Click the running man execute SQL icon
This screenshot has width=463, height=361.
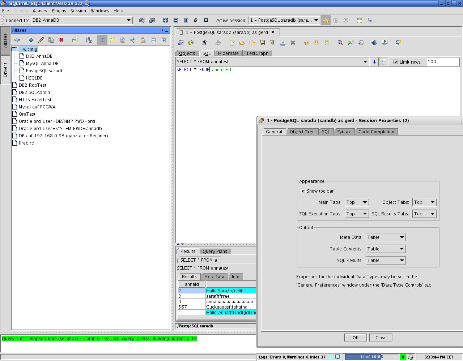click(204, 43)
